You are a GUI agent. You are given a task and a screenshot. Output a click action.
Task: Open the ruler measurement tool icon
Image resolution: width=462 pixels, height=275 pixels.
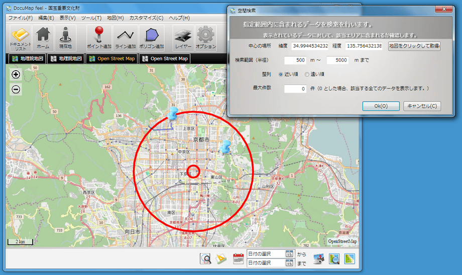221,258
